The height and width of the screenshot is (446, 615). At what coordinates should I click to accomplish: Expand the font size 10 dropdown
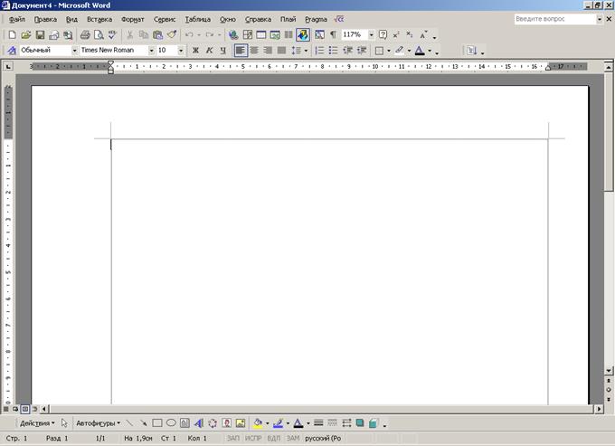[180, 51]
